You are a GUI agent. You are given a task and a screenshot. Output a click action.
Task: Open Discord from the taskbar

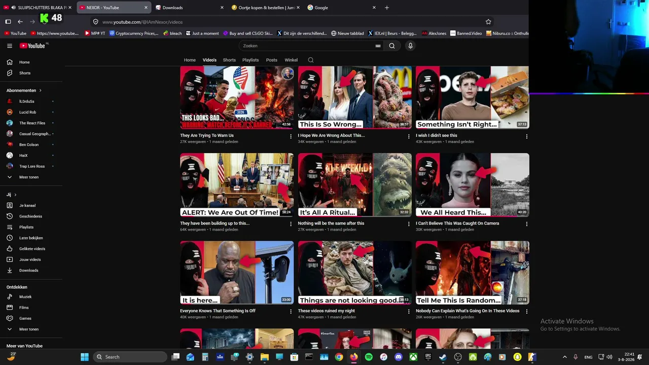[x=399, y=357]
